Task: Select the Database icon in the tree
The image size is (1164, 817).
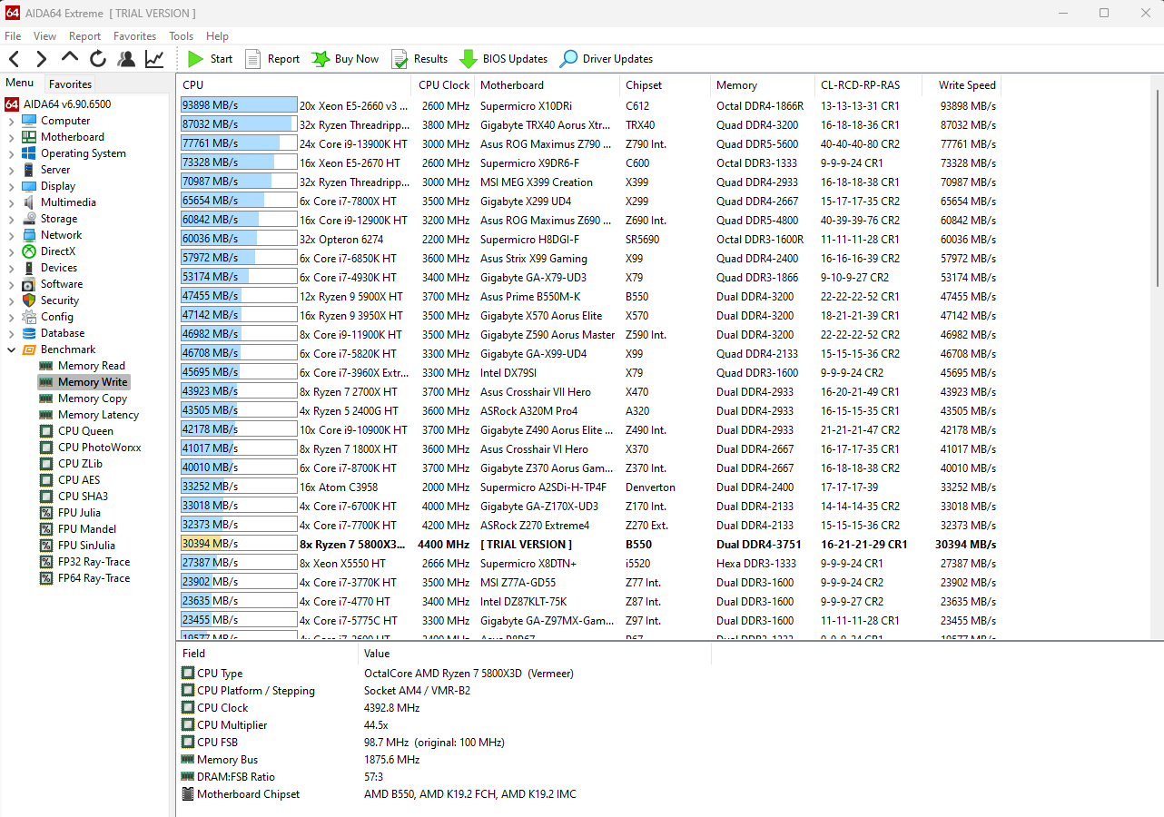Action: click(x=29, y=333)
